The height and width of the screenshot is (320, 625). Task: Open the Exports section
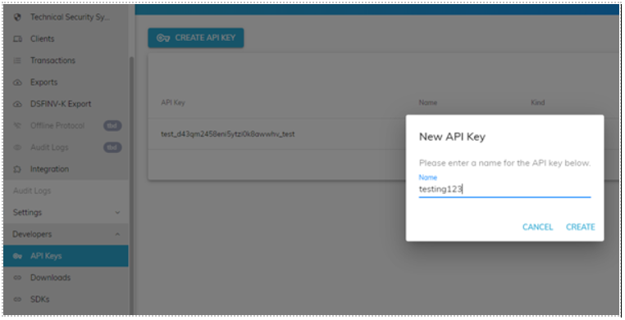[66, 83]
